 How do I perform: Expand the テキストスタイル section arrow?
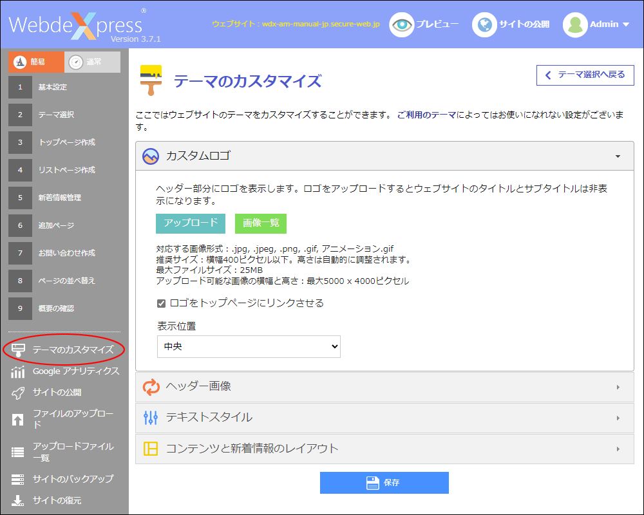click(618, 418)
